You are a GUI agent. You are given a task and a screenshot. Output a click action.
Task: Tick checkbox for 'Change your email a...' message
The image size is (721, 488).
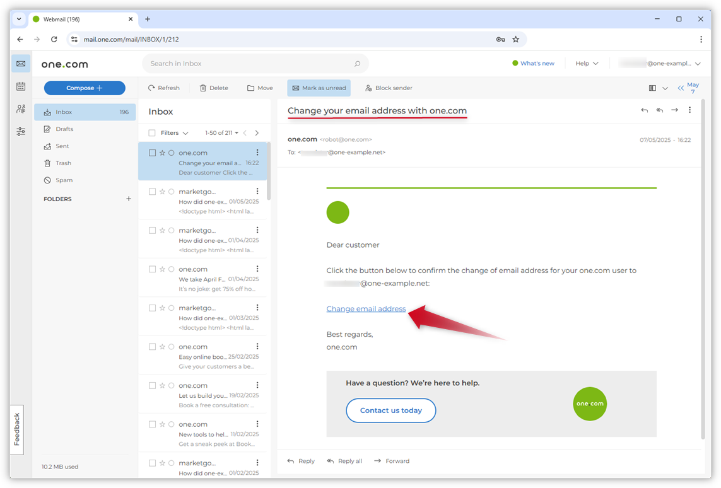pos(152,153)
